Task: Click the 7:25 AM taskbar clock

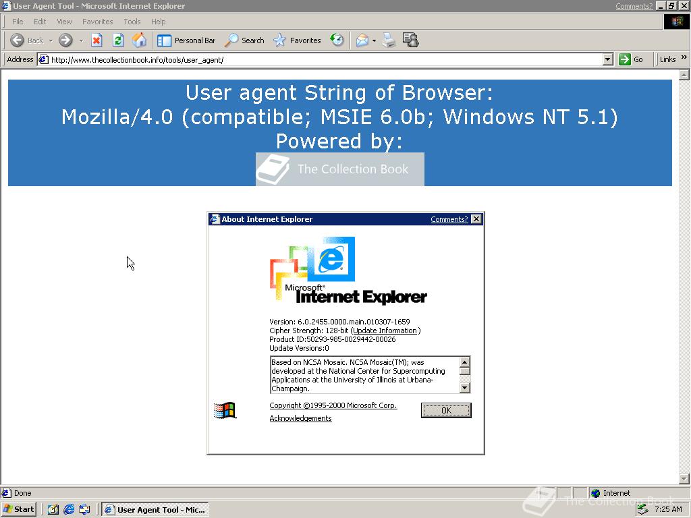Action: point(668,509)
